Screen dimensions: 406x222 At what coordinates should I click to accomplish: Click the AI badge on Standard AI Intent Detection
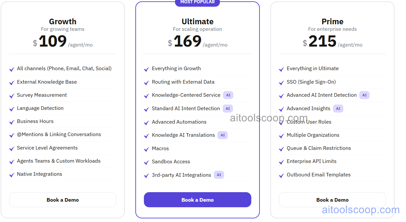228,109
